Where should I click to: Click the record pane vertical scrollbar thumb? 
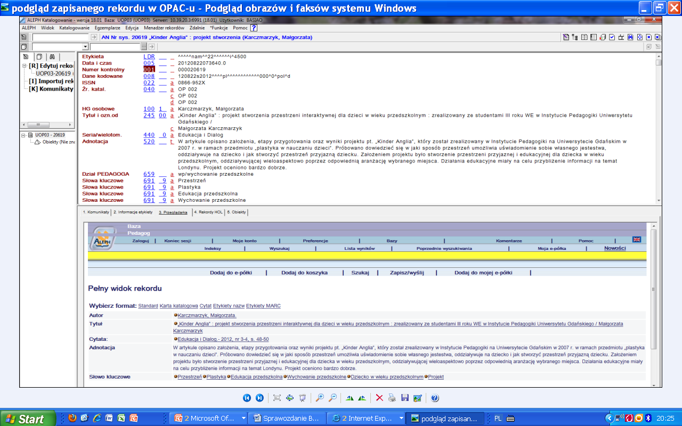659,62
